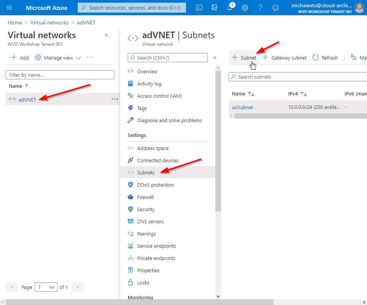367x305 pixels.
Task: Go to the next page
Action: click(77, 287)
